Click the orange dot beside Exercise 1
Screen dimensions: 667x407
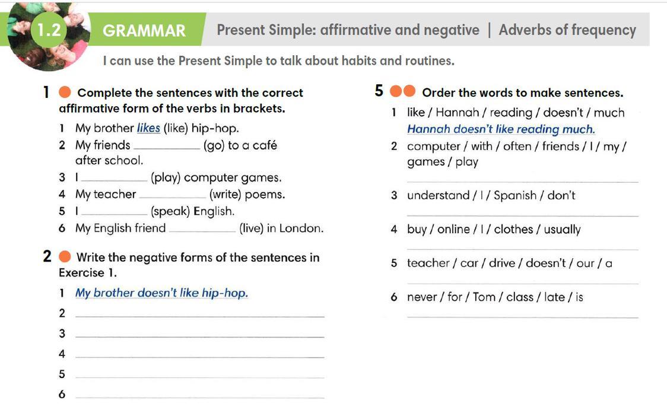pos(65,93)
